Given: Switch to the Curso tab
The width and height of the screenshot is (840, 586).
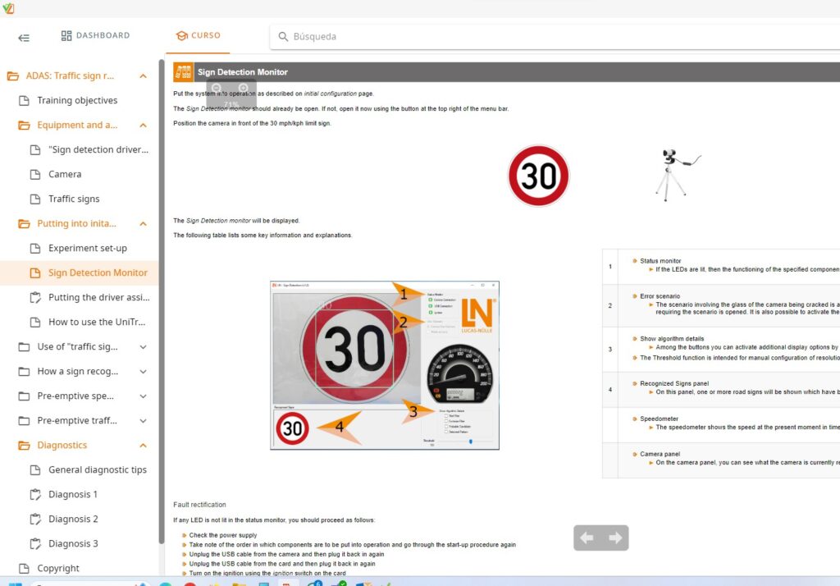Looking at the screenshot, I should point(199,35).
